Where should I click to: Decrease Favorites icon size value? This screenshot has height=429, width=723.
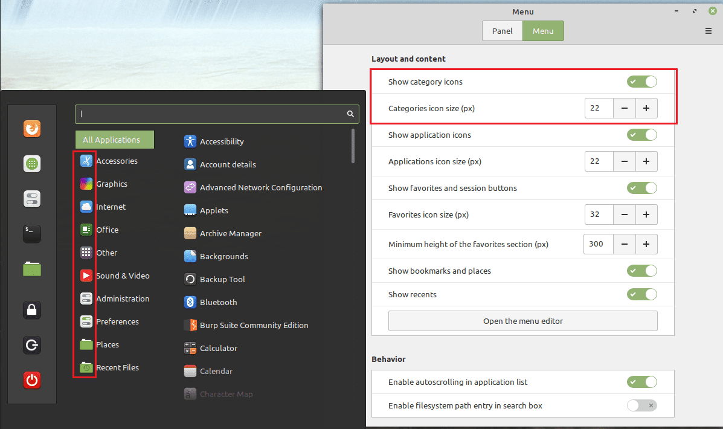pos(625,214)
